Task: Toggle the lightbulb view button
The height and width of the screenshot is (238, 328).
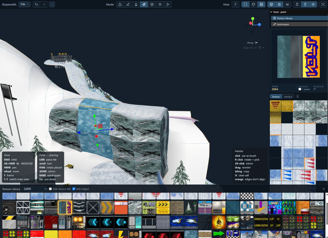Action: tap(305, 4)
